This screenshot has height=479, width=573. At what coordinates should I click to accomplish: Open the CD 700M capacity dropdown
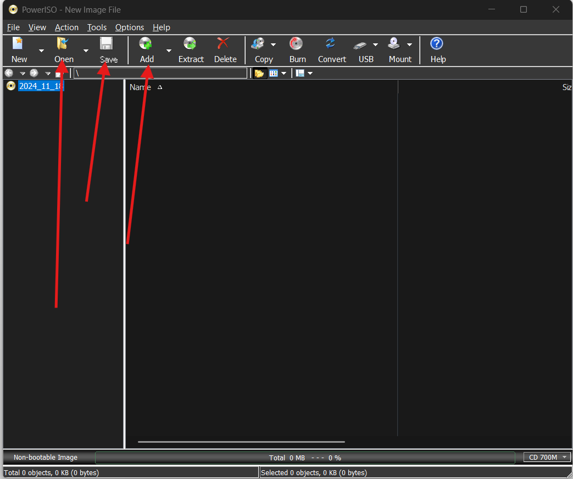(x=546, y=457)
